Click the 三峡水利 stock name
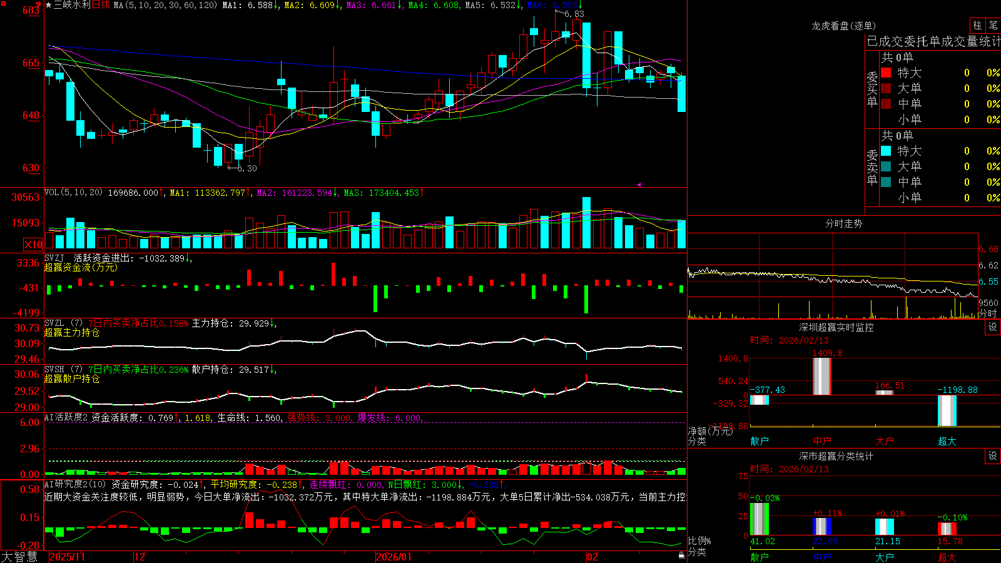This screenshot has width=1001, height=563. 72,5
